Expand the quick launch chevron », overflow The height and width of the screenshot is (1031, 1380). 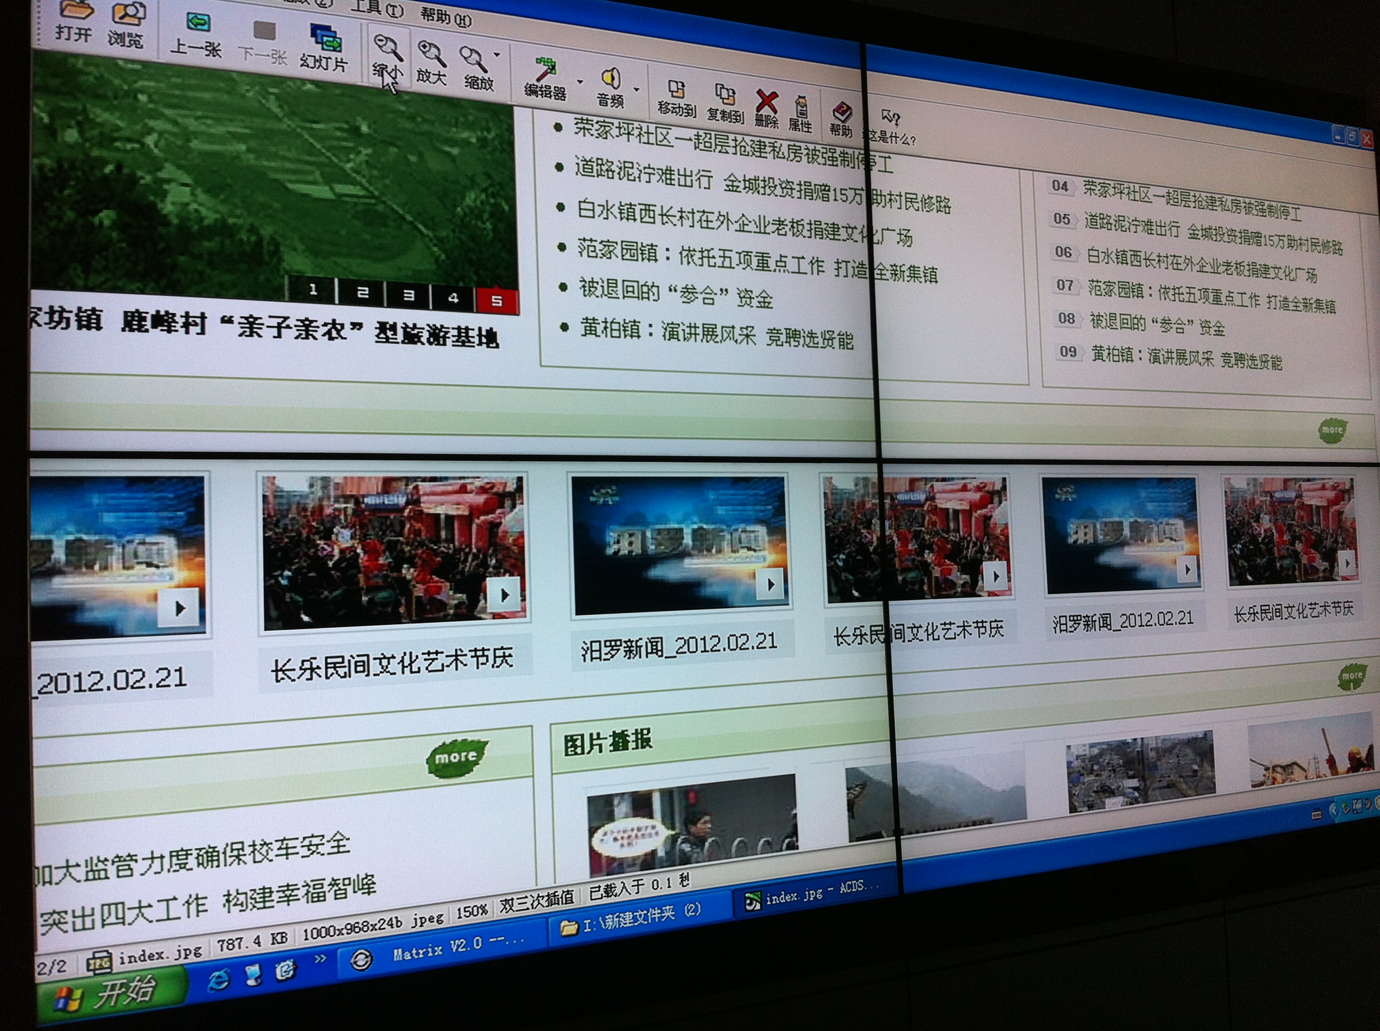319,959
